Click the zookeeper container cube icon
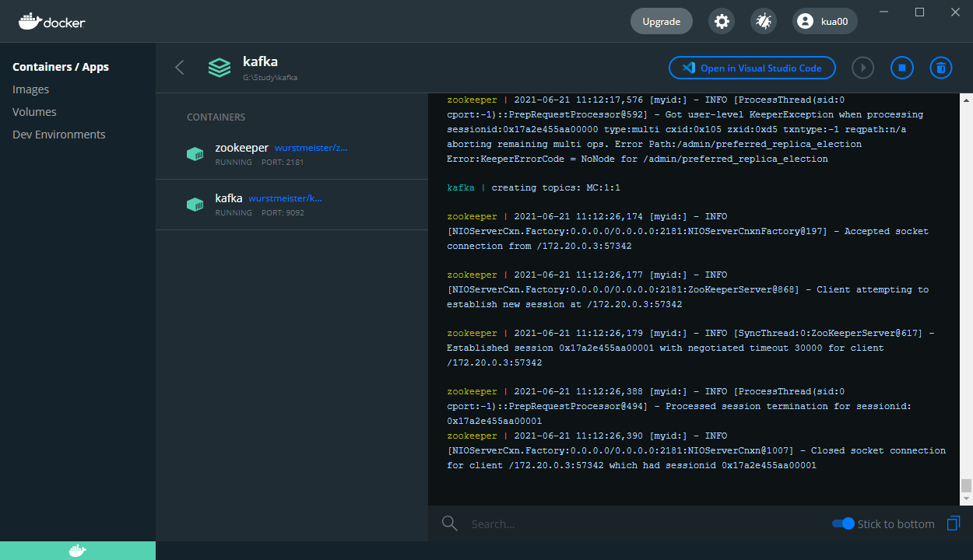Viewport: 973px width, 560px height. click(x=195, y=154)
